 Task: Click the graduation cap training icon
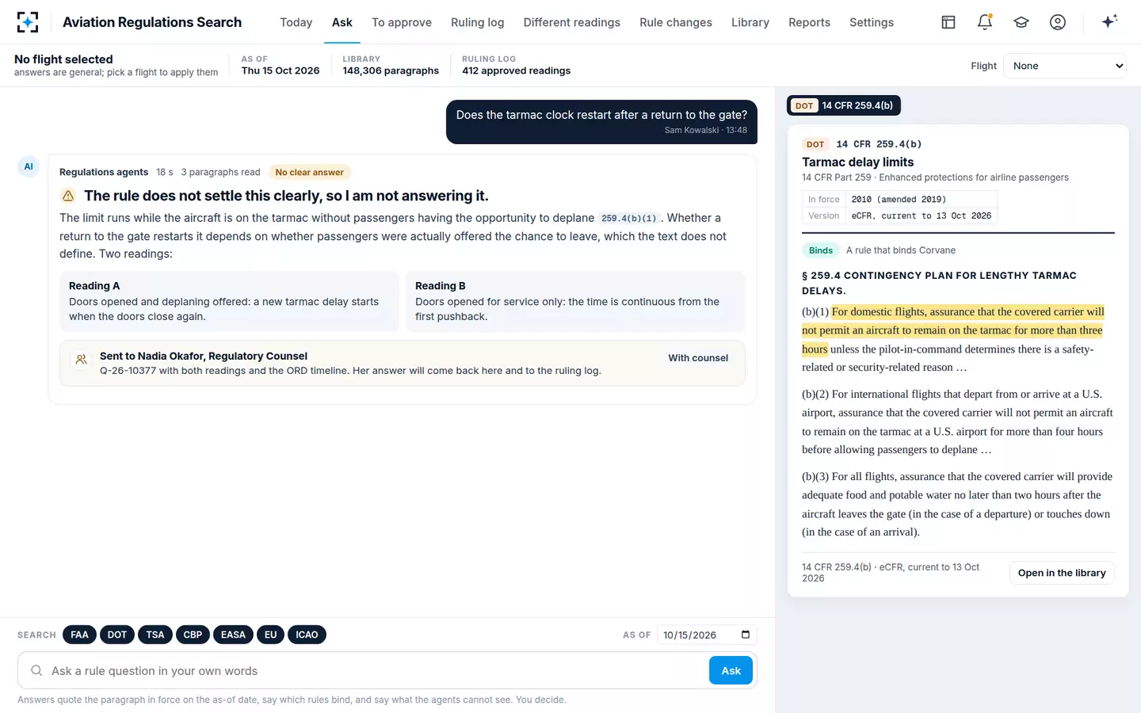pyautogui.click(x=1021, y=22)
